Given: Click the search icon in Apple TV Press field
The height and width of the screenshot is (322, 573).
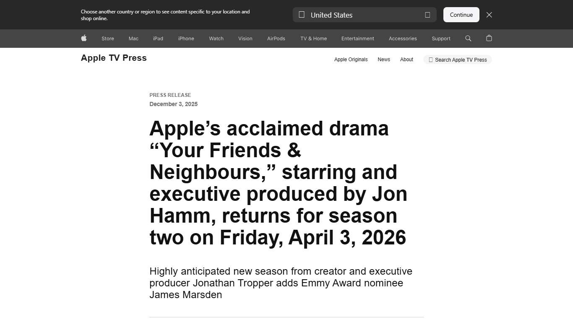Looking at the screenshot, I should coord(430,60).
